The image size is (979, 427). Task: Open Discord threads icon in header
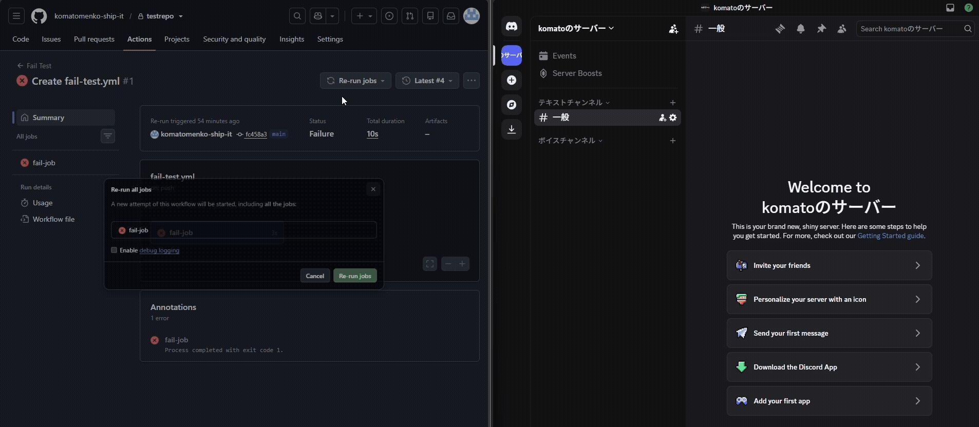click(780, 29)
